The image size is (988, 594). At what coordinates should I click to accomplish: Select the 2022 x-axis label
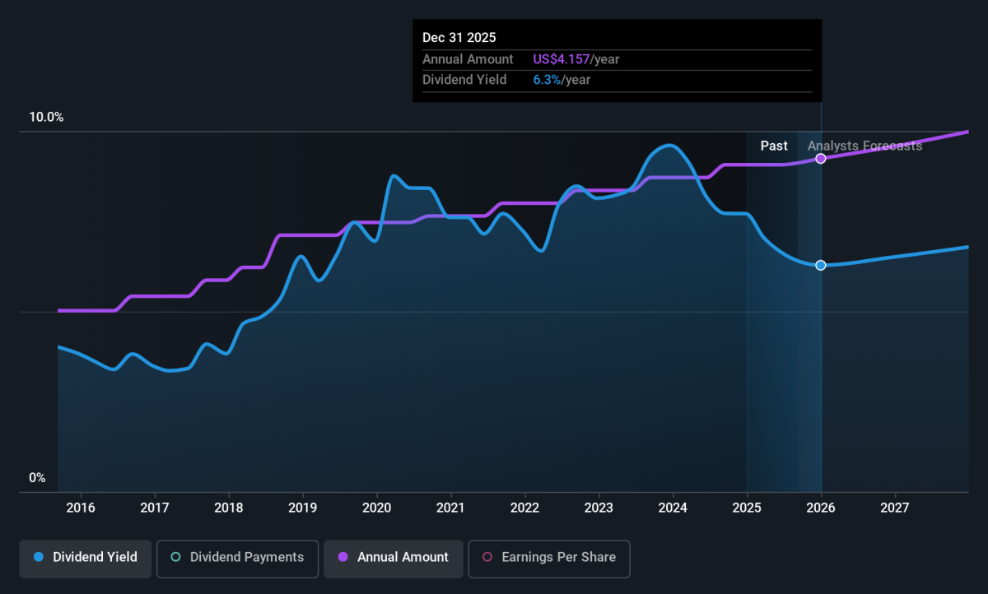coord(524,507)
